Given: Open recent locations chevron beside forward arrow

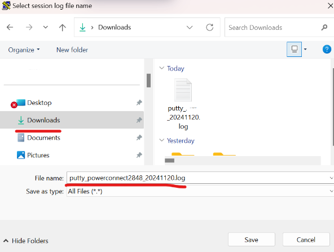Looking at the screenshot, I should [x=45, y=27].
